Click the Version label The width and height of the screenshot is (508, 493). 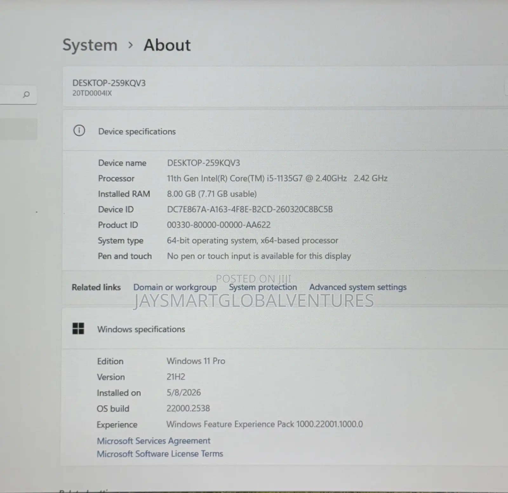tap(111, 377)
